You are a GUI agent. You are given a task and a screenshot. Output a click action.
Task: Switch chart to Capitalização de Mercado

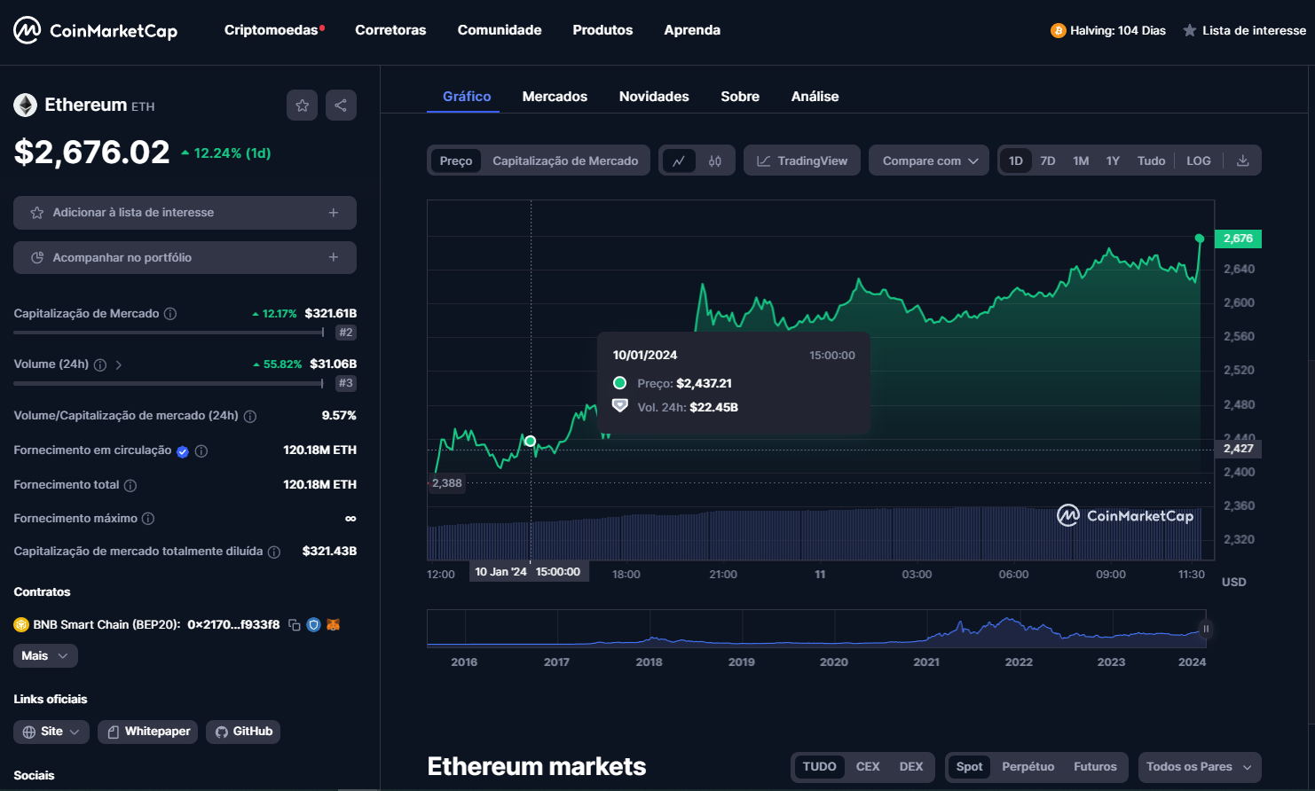(565, 161)
